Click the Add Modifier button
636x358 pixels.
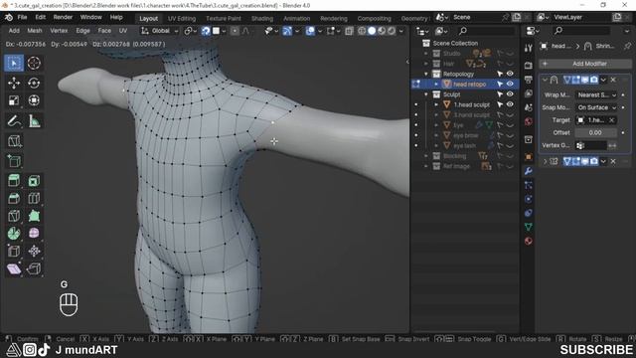[585, 64]
